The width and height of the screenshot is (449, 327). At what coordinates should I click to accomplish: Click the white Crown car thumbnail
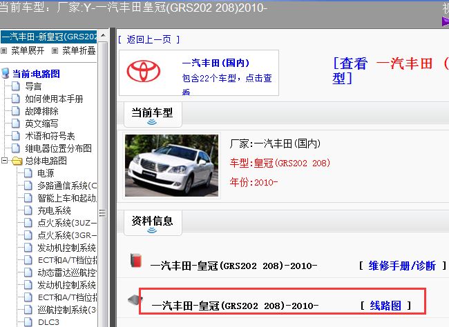tap(171, 166)
